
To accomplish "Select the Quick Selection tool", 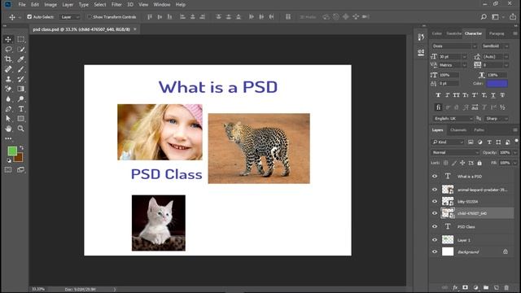I will [20, 50].
